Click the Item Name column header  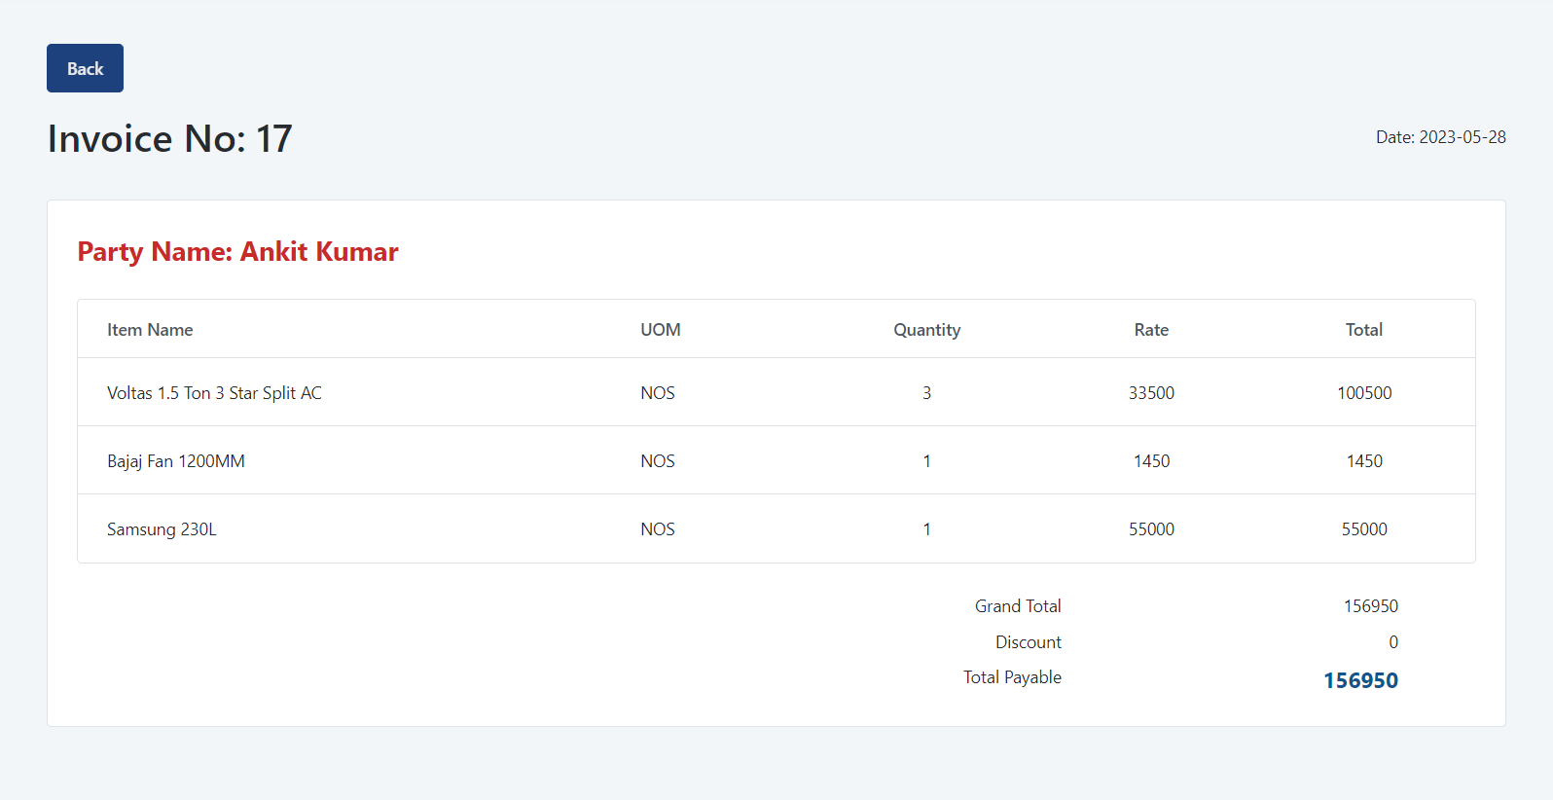[150, 329]
